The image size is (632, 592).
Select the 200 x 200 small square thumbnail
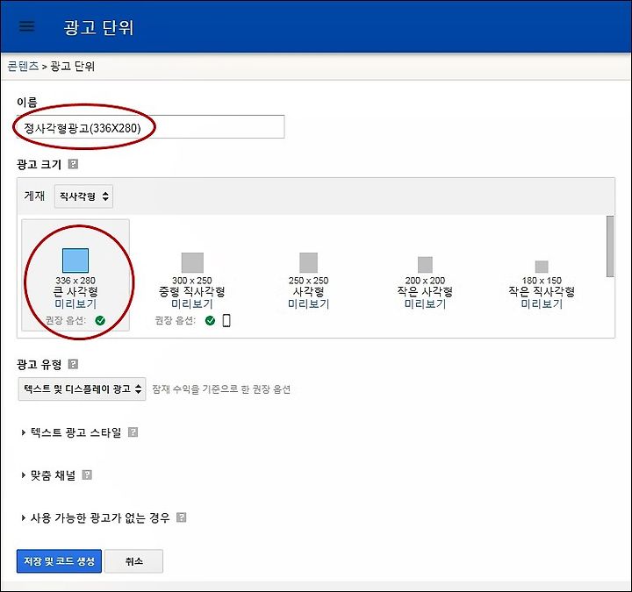(x=425, y=265)
